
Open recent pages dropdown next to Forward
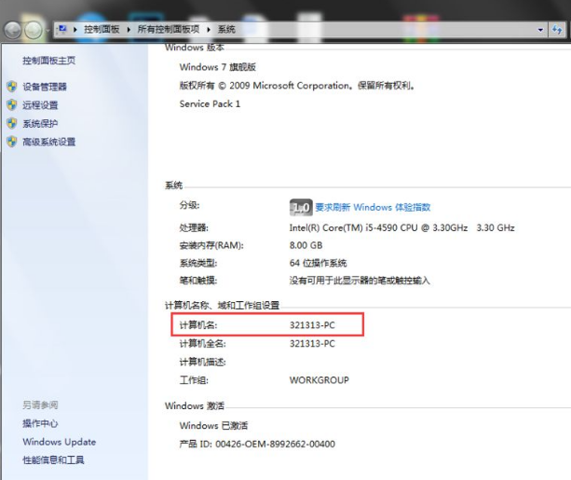tap(48, 30)
